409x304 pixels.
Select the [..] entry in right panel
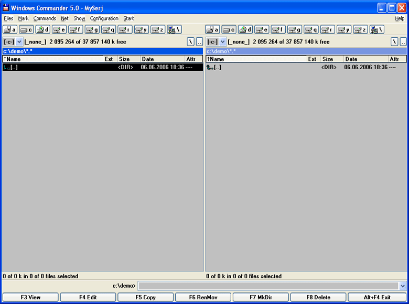pos(217,67)
